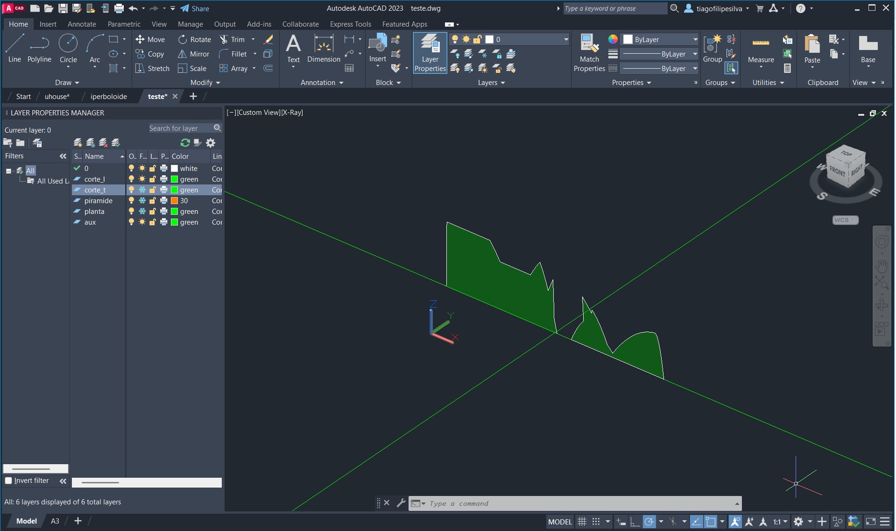Toggle freeze for planta layer
This screenshot has width=896, height=531.
click(x=142, y=212)
